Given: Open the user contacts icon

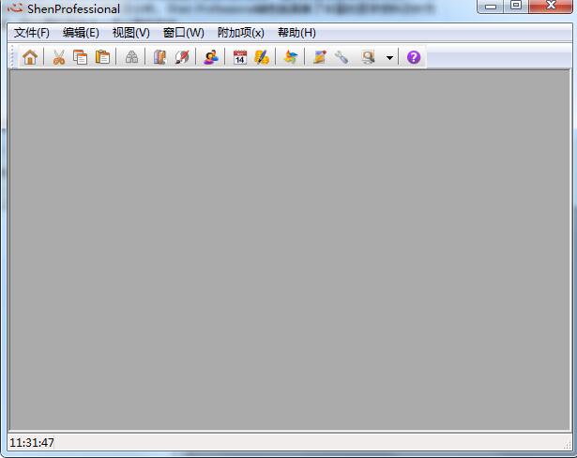Looking at the screenshot, I should pyautogui.click(x=211, y=57).
